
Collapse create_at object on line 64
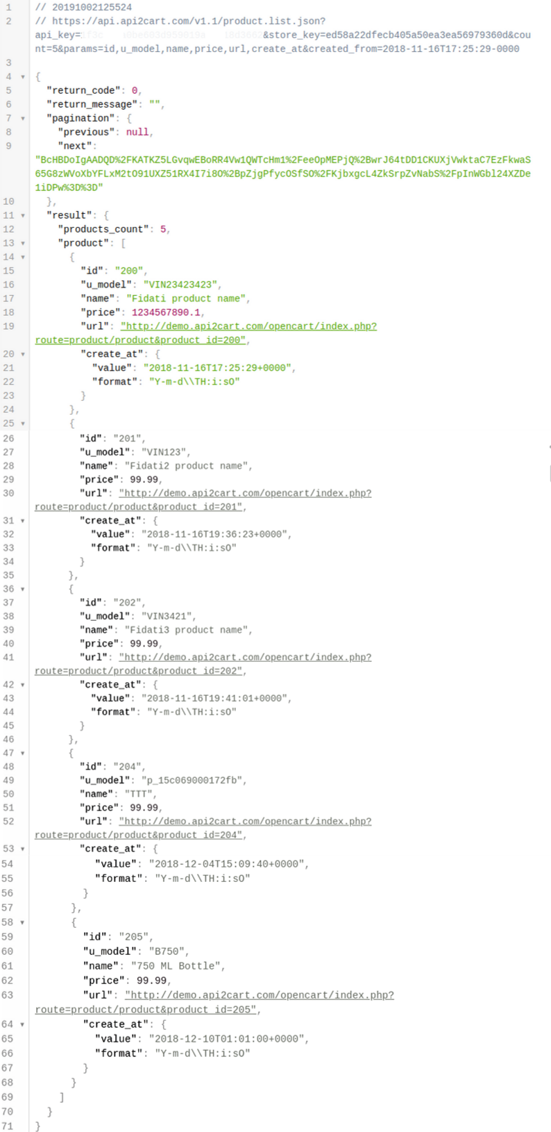(23, 1025)
